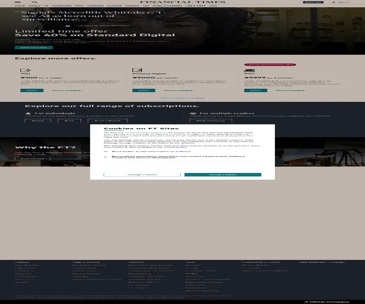365x304 pixels.
Task: Expand What's included under Print
Action: 292,90
